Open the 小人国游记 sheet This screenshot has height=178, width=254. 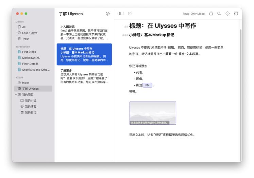coord(84,33)
